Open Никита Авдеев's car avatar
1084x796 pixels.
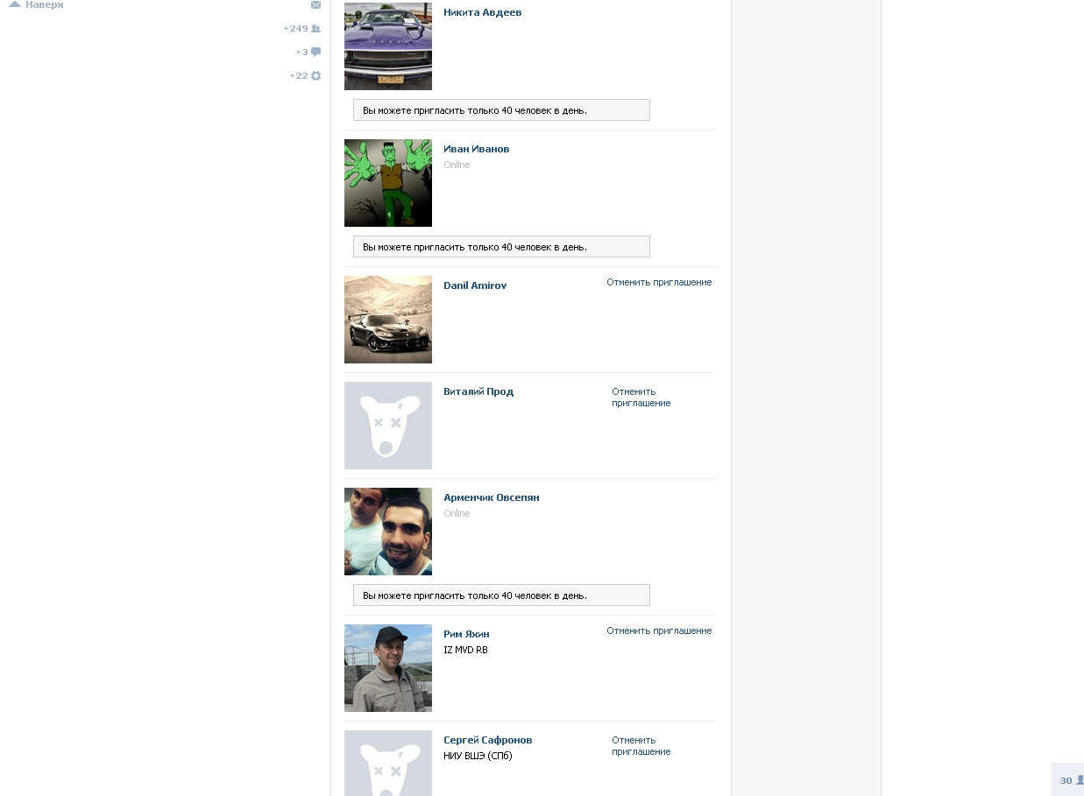click(388, 46)
